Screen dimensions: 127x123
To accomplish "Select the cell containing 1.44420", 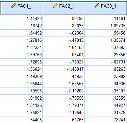I will [22, 19].
